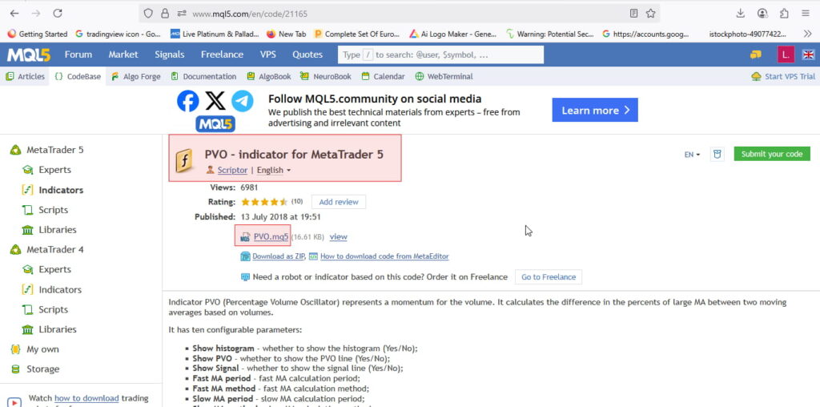This screenshot has height=407, width=820.
Task: Click MetaTrader 4 section icon in sidebar
Action: [x=16, y=249]
